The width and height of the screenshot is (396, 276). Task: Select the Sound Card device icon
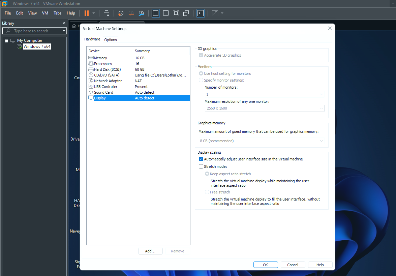(91, 92)
